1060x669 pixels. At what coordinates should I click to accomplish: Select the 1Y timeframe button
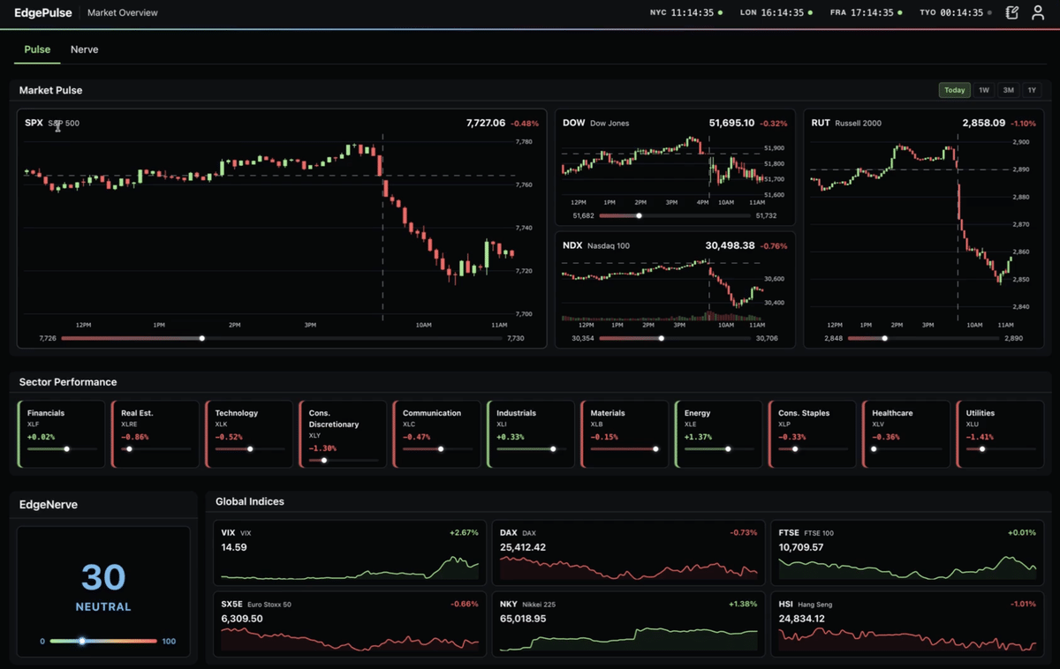click(x=1031, y=90)
